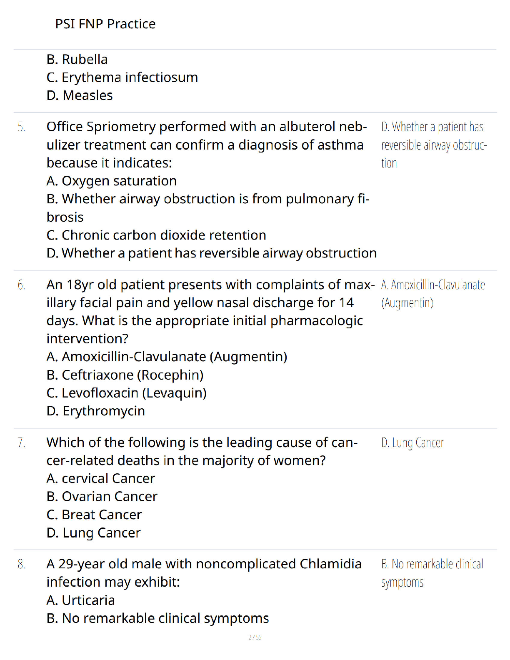Image resolution: width=510 pixels, height=660 pixels.
Task: Select answer option D. Measles
Action: 80,95
